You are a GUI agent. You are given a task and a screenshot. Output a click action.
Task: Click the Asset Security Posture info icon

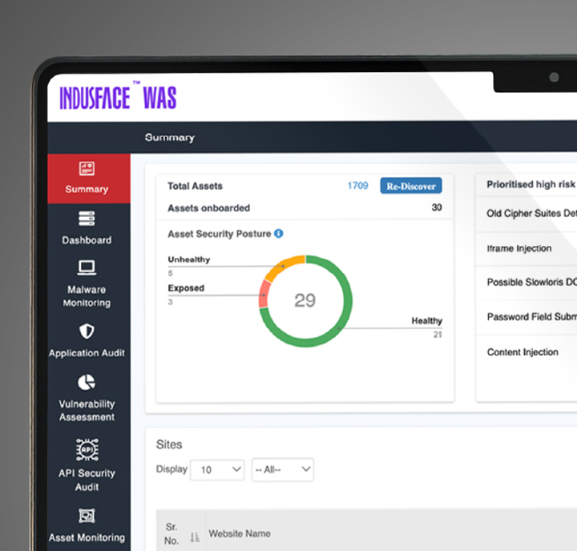pos(279,234)
